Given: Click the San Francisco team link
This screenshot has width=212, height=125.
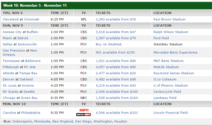Looking at the screenshot, I should point(14,50).
